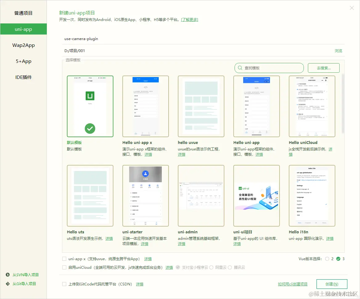Click the 创建(N) button
The width and height of the screenshot is (360, 299).
point(332,284)
